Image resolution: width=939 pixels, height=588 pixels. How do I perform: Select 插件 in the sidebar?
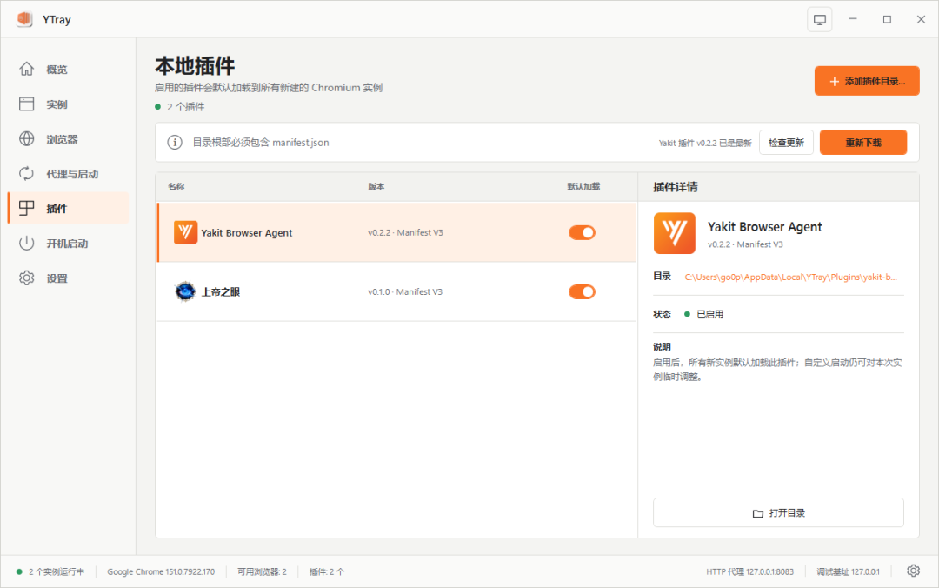pos(69,208)
